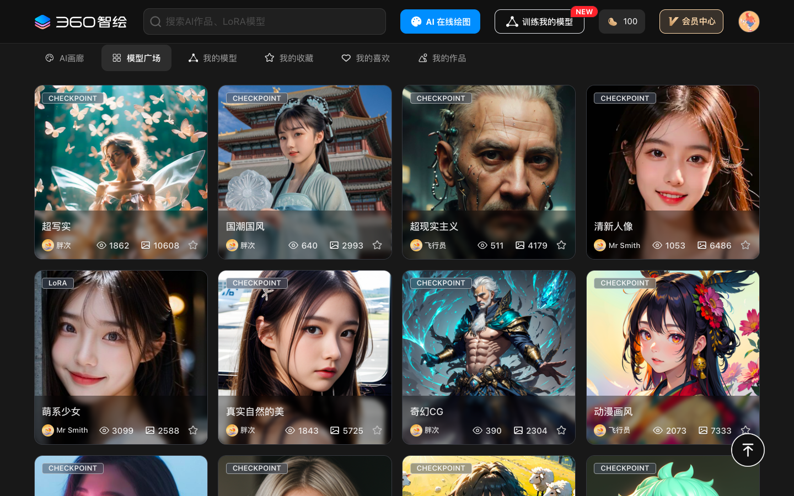Open third-row card with sheep thumbnail
794x496 pixels.
pyautogui.click(x=489, y=476)
